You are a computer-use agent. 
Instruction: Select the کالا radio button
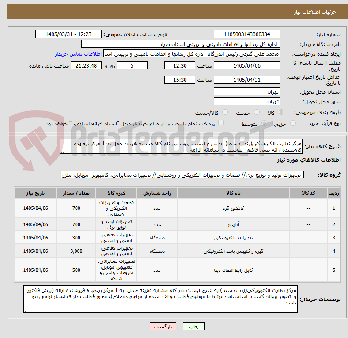coord(281,112)
